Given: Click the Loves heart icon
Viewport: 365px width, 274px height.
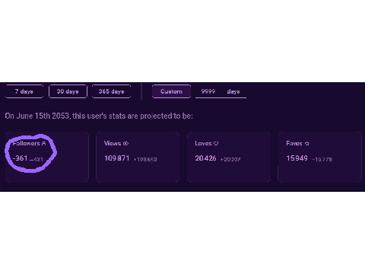Looking at the screenshot, I should tap(216, 143).
